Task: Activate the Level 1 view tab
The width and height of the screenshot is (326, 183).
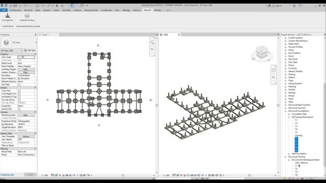Action: tap(49, 35)
